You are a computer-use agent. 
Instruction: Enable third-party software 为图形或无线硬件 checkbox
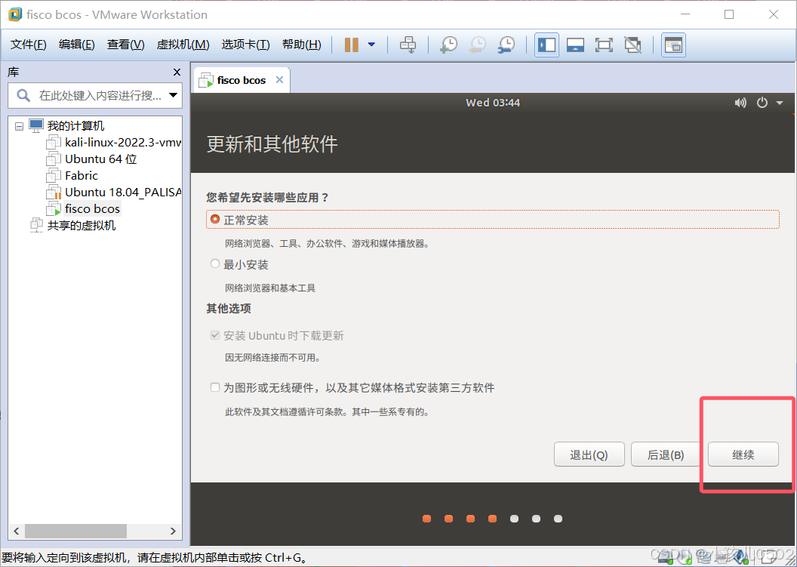[215, 387]
